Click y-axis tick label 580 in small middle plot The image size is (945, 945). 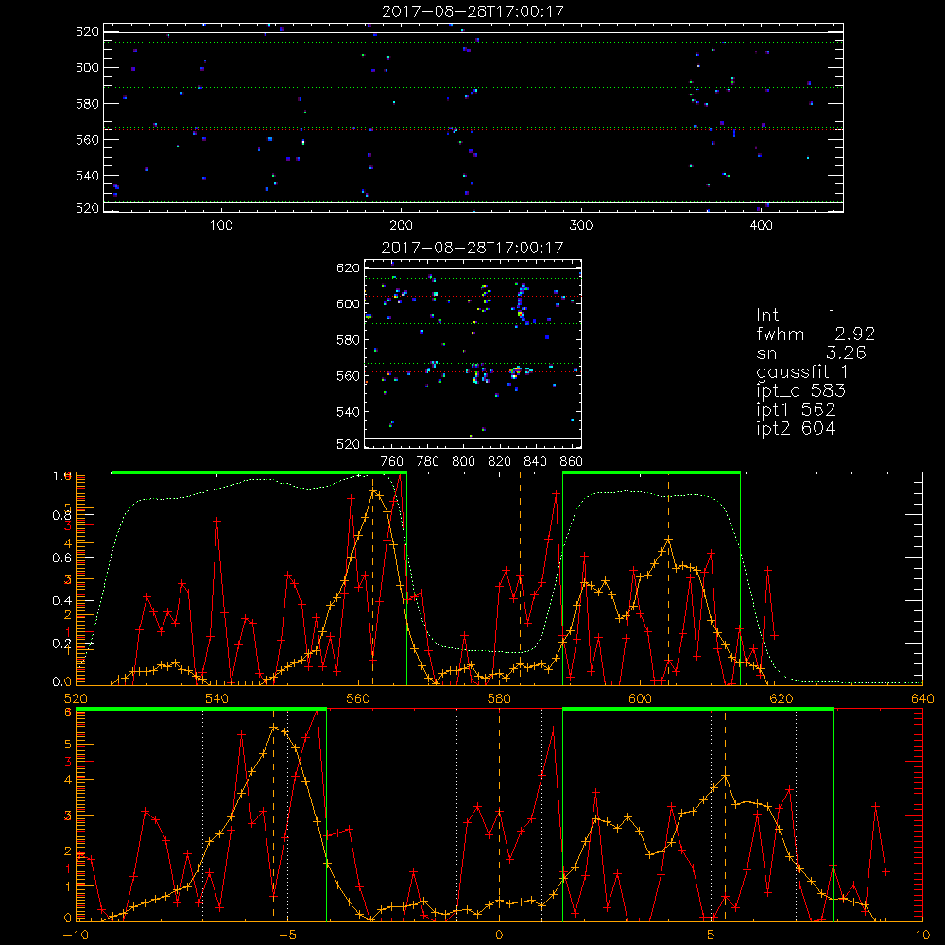(348, 340)
